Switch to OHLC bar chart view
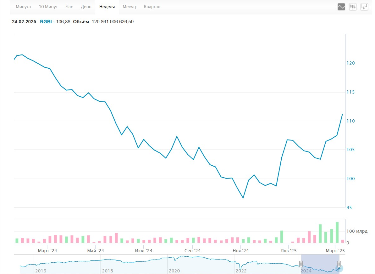Screen dimensions: 375x274 (x=364, y=7)
